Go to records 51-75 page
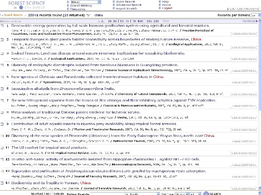Screen dimensions: 261x195 pyautogui.click(x=124, y=21)
